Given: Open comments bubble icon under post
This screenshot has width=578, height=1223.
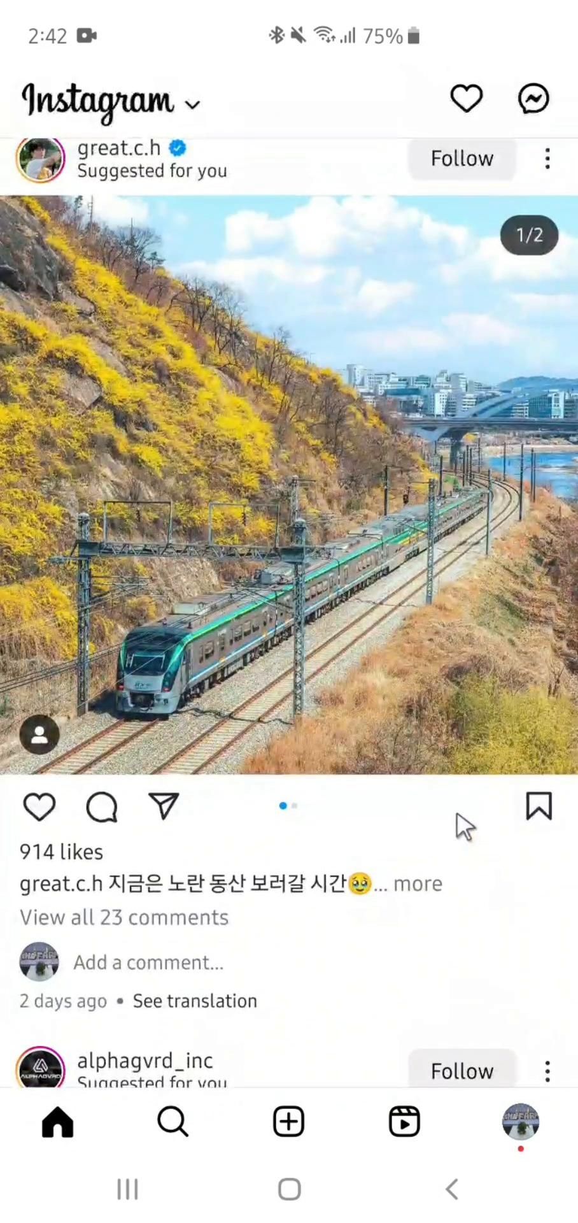Looking at the screenshot, I should tap(102, 807).
